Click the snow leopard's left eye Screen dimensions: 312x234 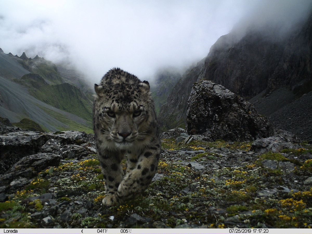coord(111,114)
